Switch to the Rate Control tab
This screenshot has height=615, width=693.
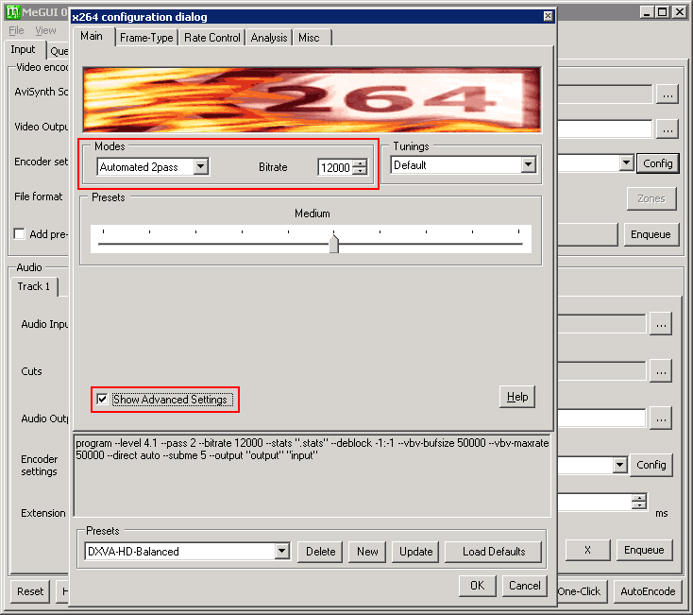click(212, 38)
